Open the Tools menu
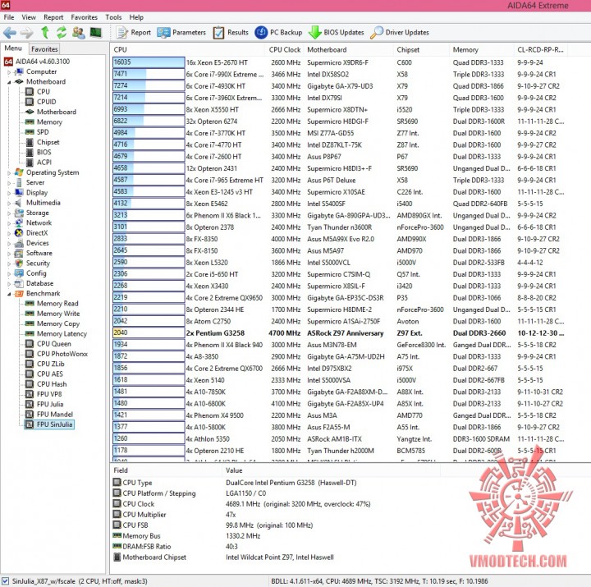591x587 pixels. pyautogui.click(x=113, y=17)
